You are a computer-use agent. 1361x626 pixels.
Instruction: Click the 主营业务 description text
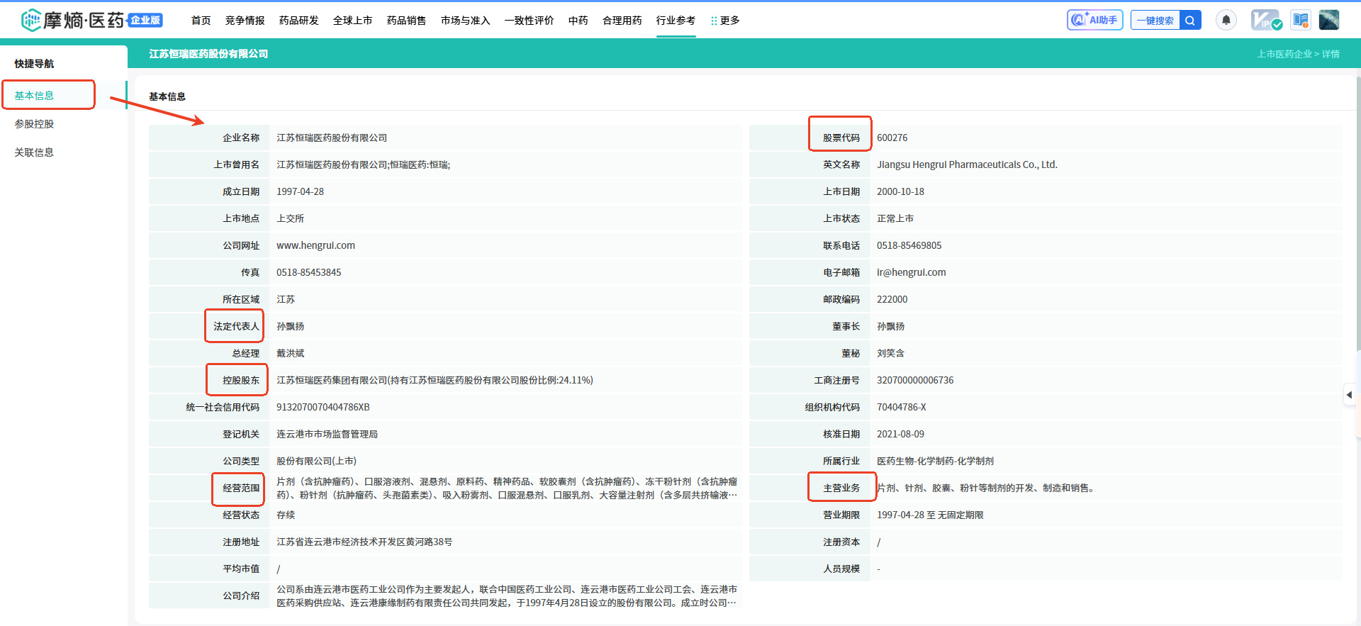coord(987,488)
